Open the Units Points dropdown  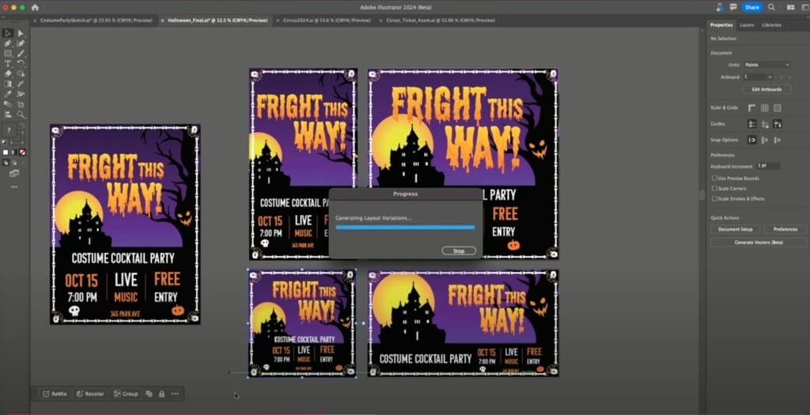click(x=766, y=65)
